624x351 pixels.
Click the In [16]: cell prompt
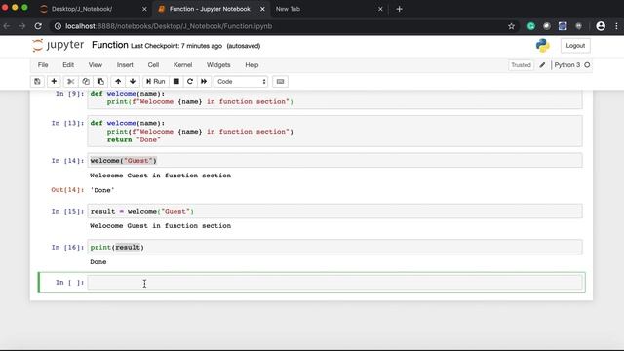67,247
